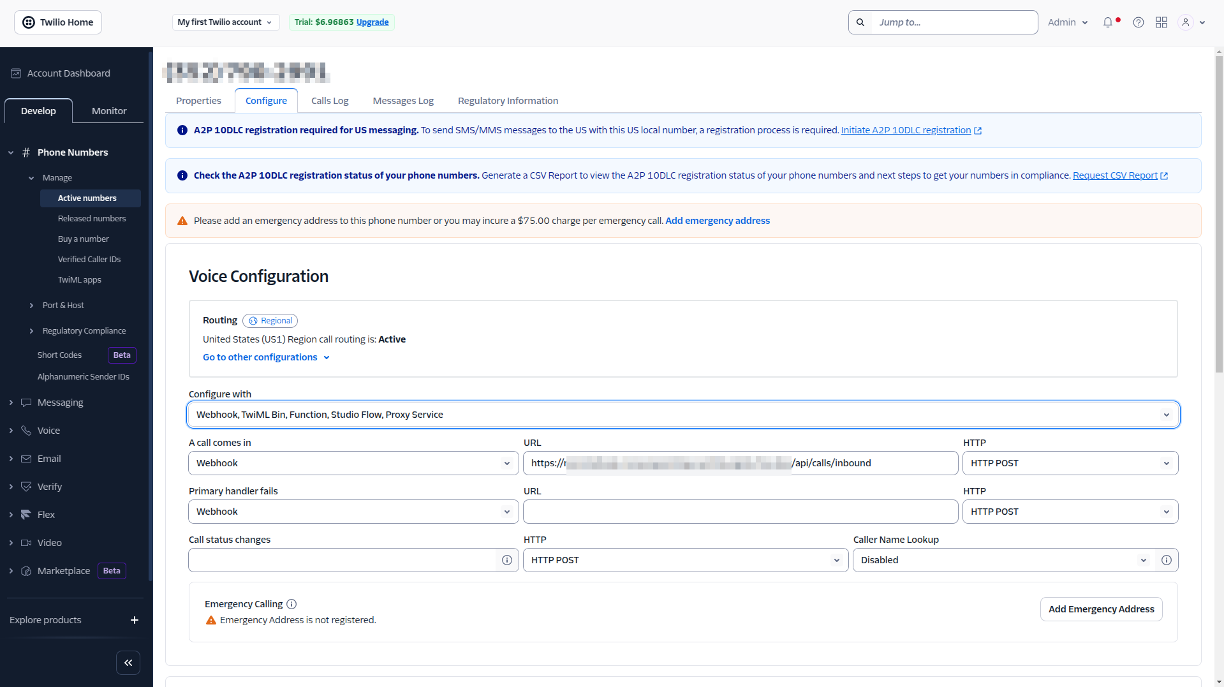Open the Admin dropdown menu
Screen dimensions: 1224x687
(x=1068, y=22)
